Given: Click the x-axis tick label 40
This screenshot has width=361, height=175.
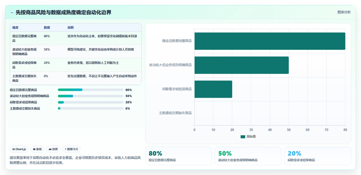Looking at the screenshot, I should [x=270, y=130].
